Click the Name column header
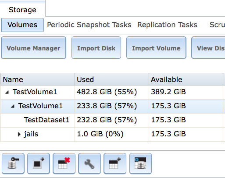Image resolution: width=225 pixels, height=178 pixels. pos(38,79)
